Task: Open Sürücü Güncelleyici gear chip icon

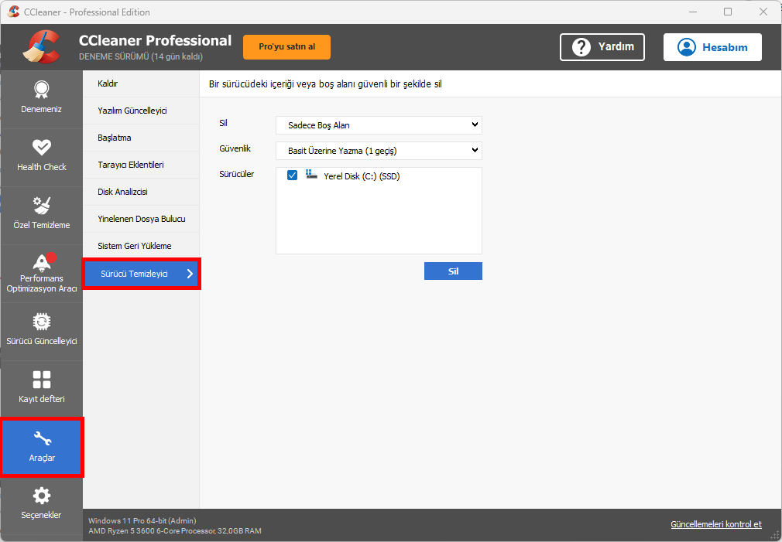Action: pos(41,321)
